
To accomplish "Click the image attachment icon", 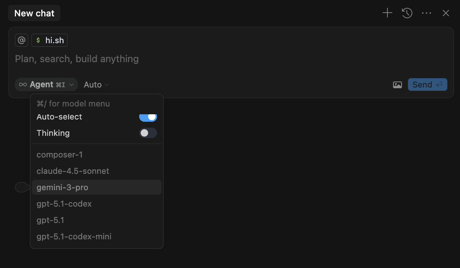I will (x=397, y=84).
